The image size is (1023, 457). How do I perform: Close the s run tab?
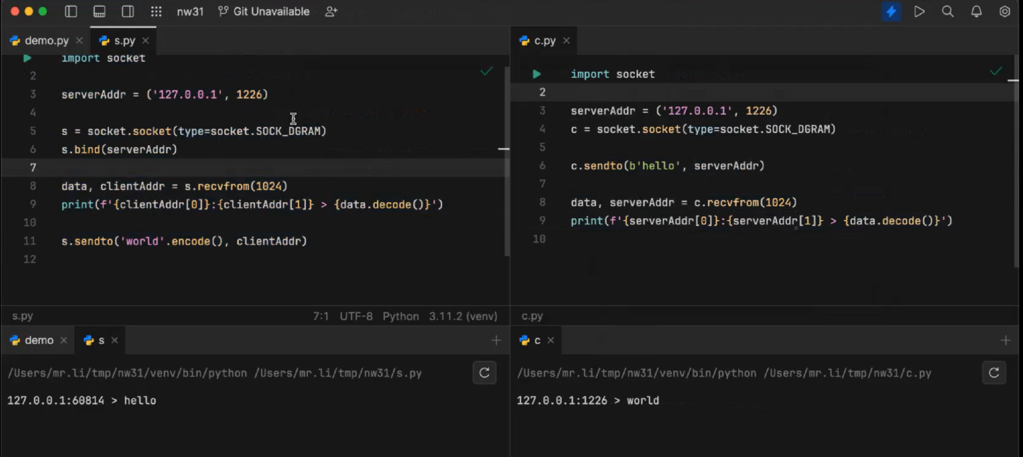(115, 341)
